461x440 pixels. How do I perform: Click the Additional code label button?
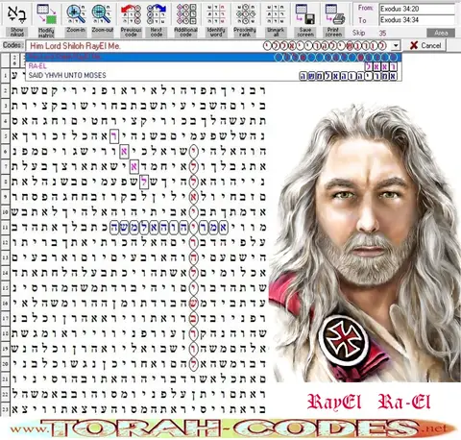(186, 32)
